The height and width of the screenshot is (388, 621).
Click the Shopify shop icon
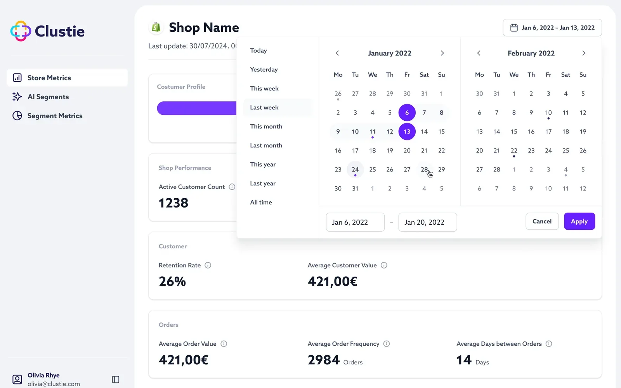point(156,27)
